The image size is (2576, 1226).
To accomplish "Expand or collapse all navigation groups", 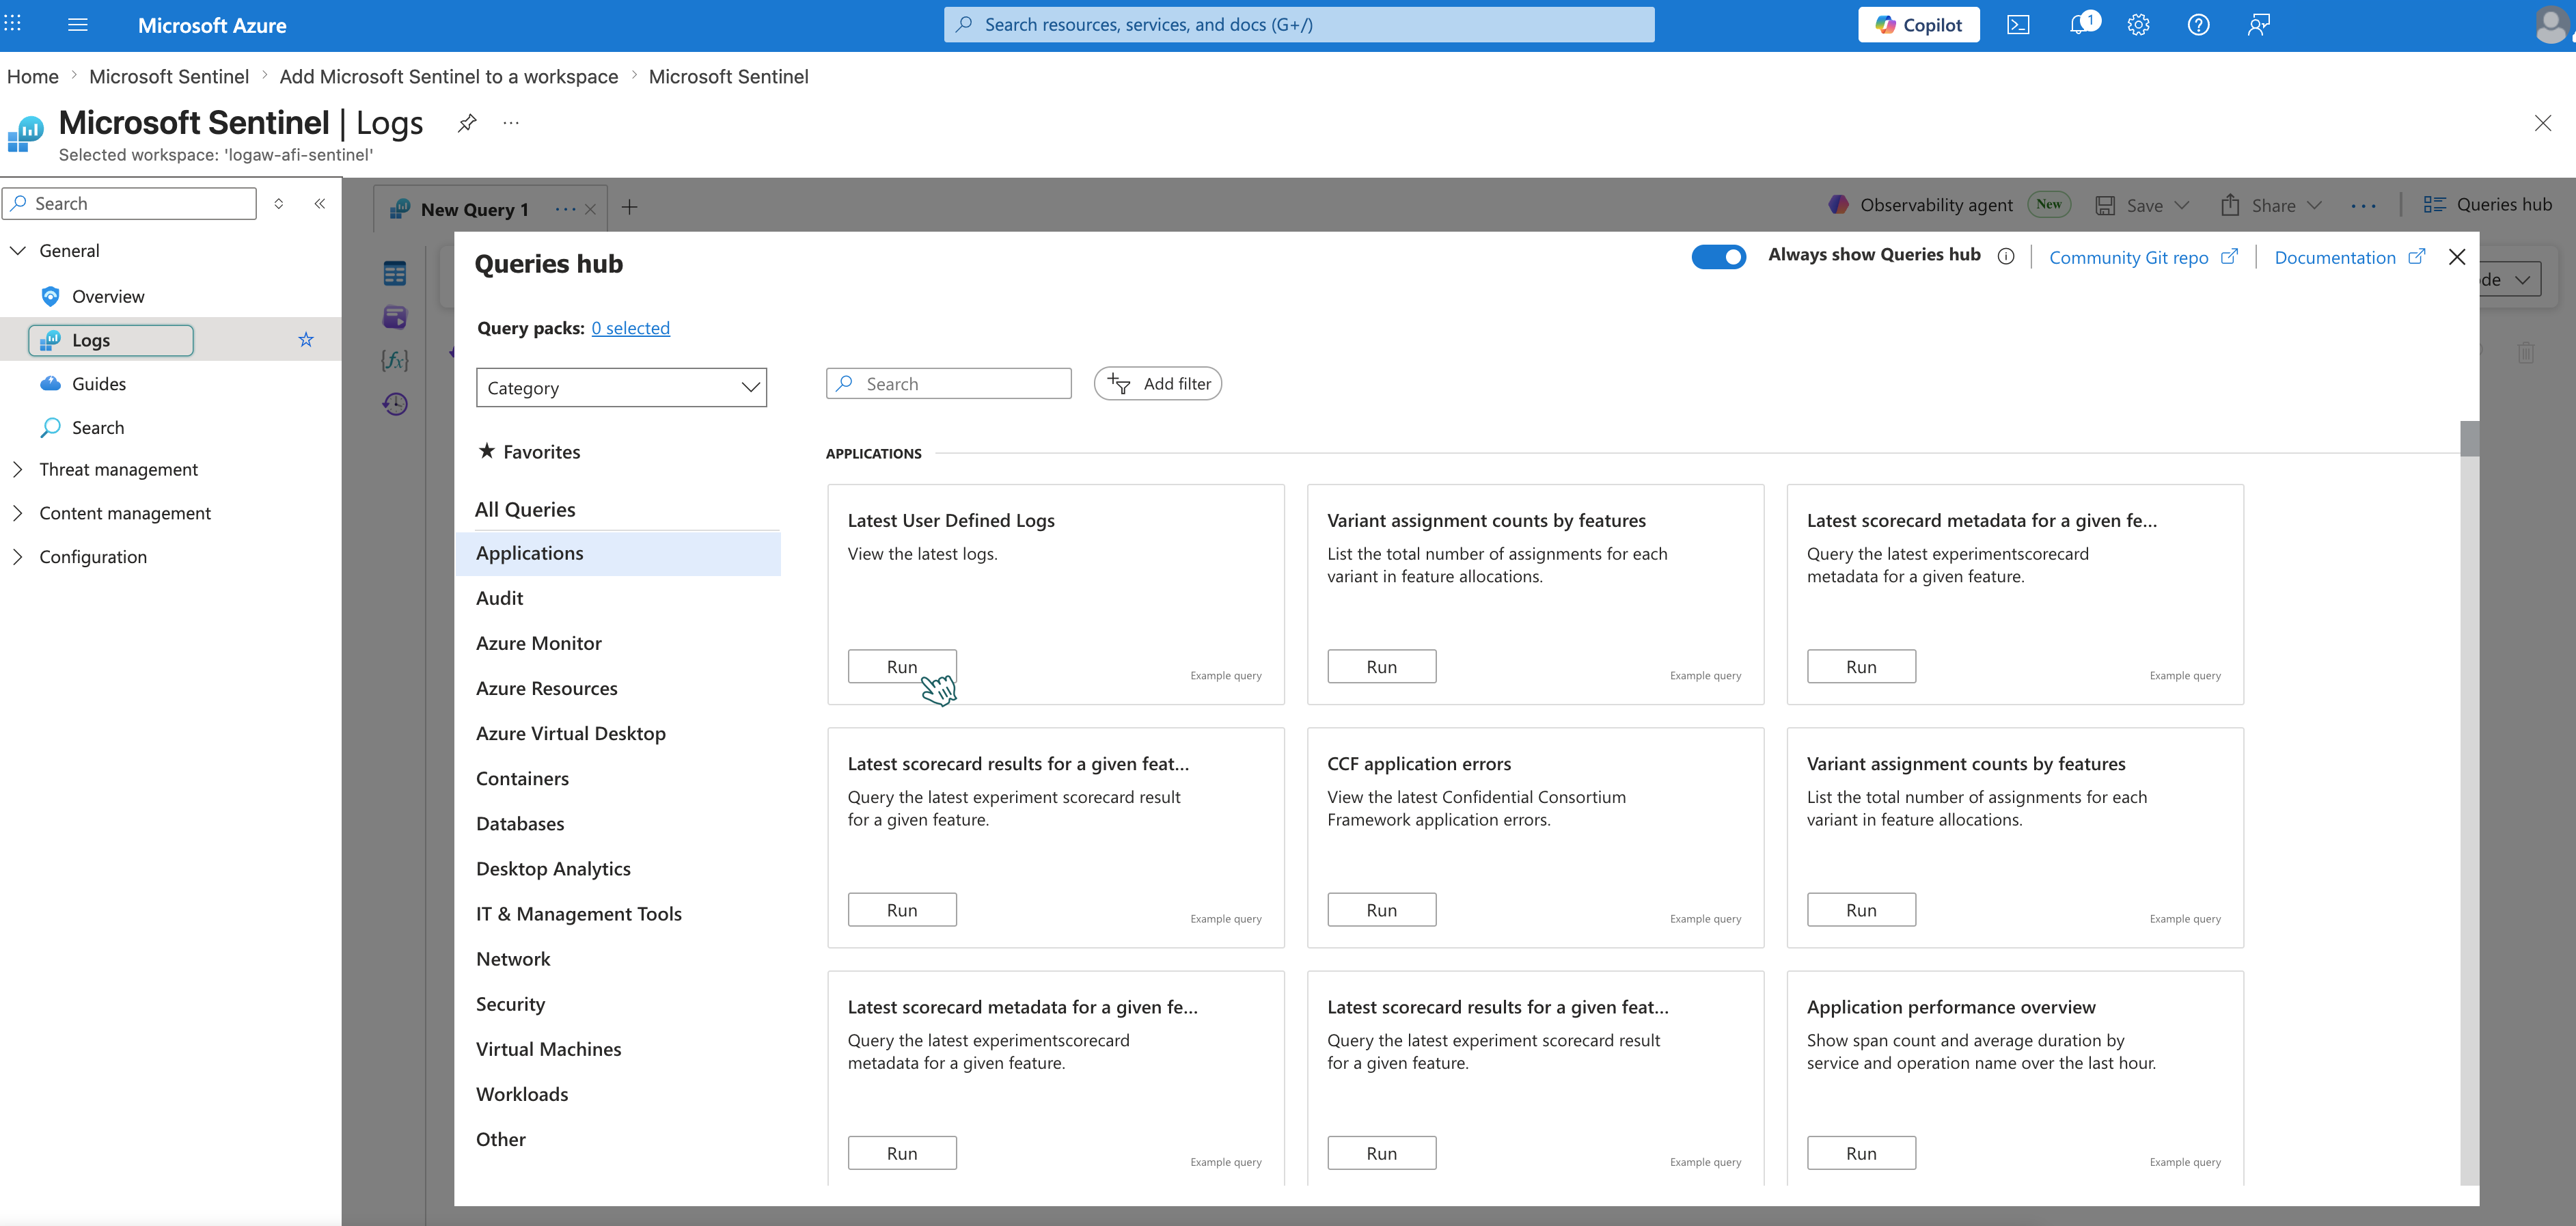I will [279, 204].
